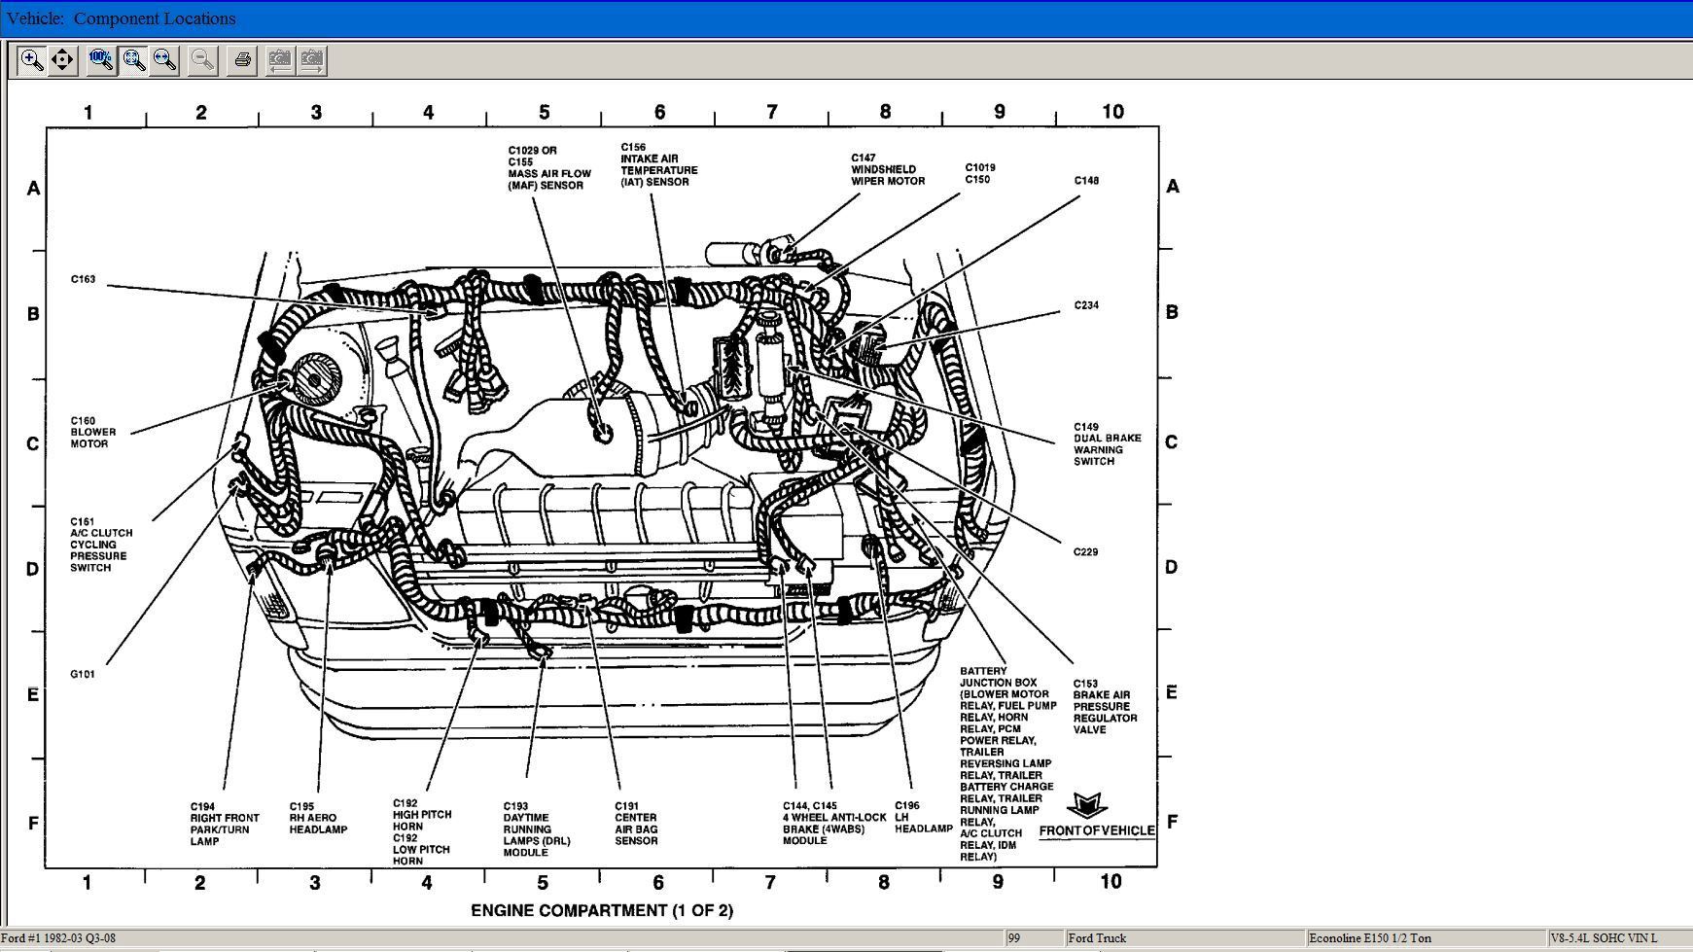The width and height of the screenshot is (1693, 952).
Task: Click the Front of Vehicle arrow symbol
Action: (x=1086, y=806)
